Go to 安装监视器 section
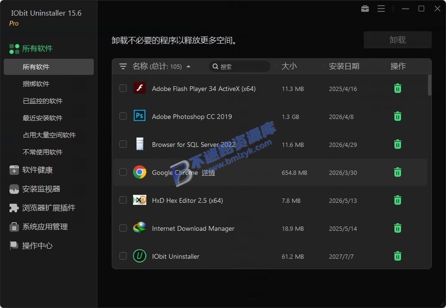This screenshot has width=446, height=308. tap(41, 189)
